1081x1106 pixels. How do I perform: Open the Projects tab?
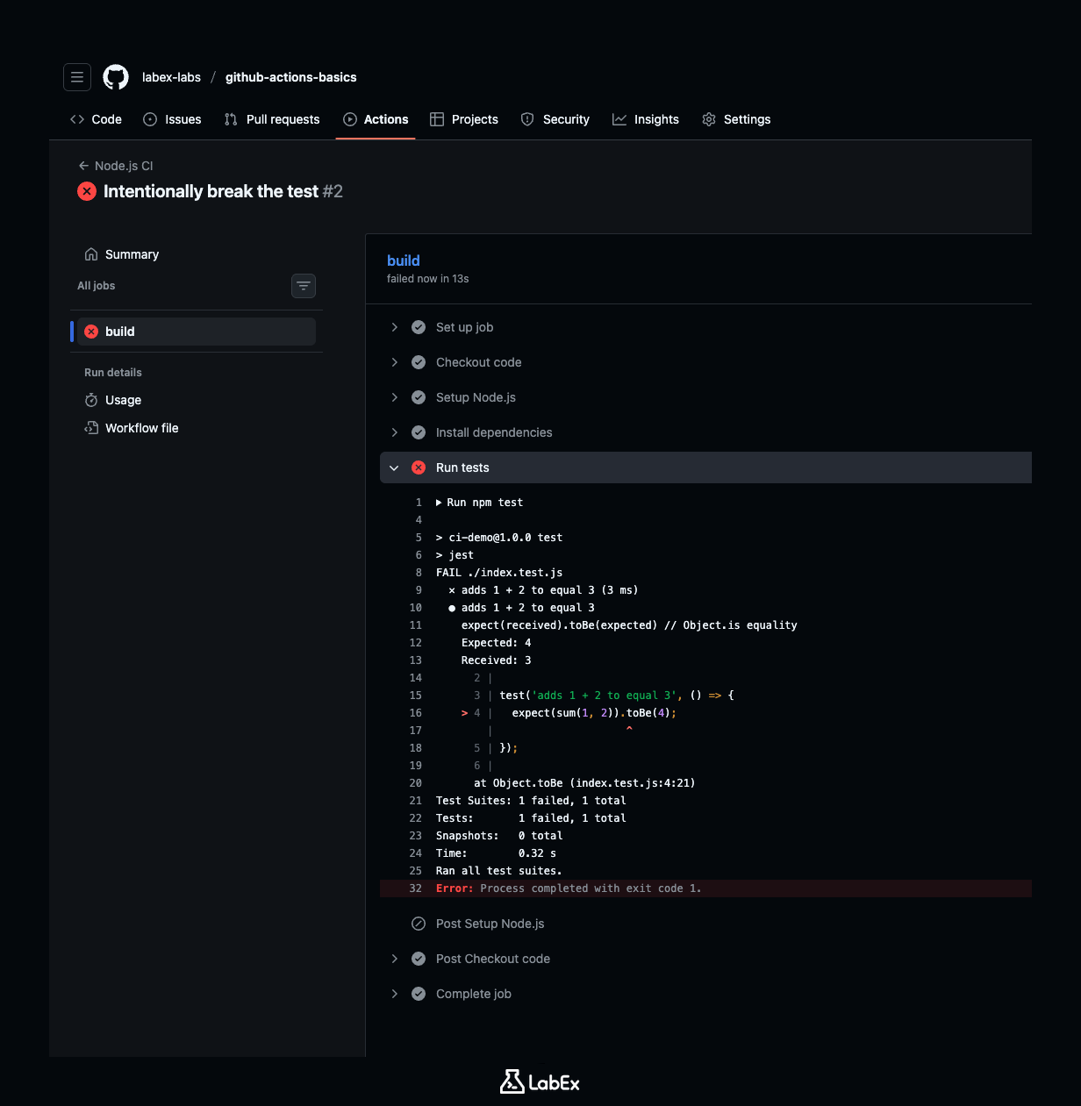point(464,119)
